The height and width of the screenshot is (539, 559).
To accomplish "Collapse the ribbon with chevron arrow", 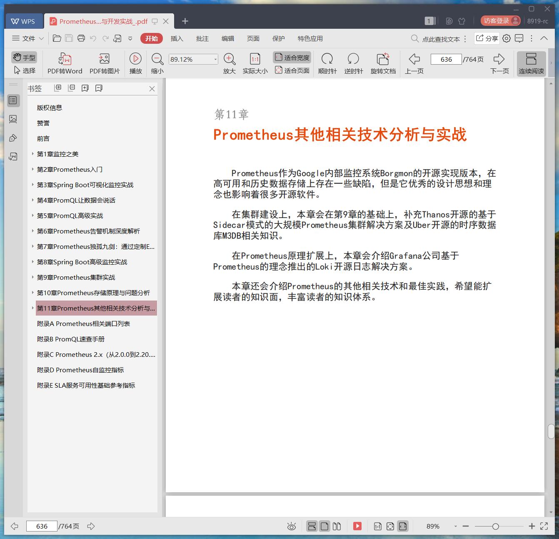I will click(x=544, y=38).
